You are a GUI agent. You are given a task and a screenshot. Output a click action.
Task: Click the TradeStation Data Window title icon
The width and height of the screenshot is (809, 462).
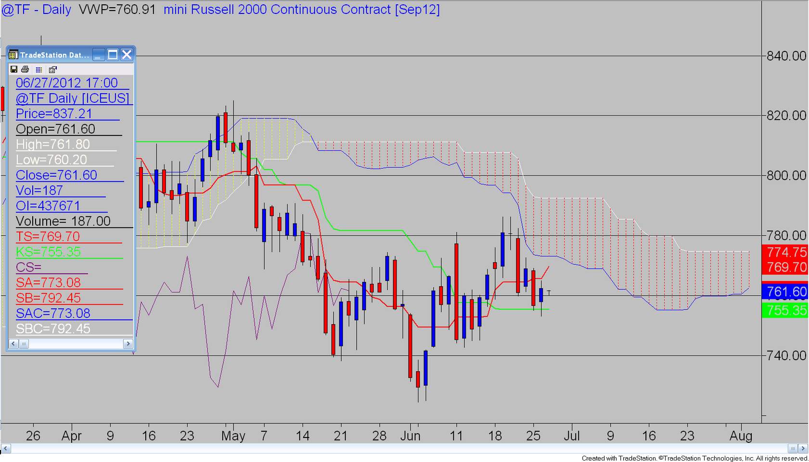(x=13, y=55)
